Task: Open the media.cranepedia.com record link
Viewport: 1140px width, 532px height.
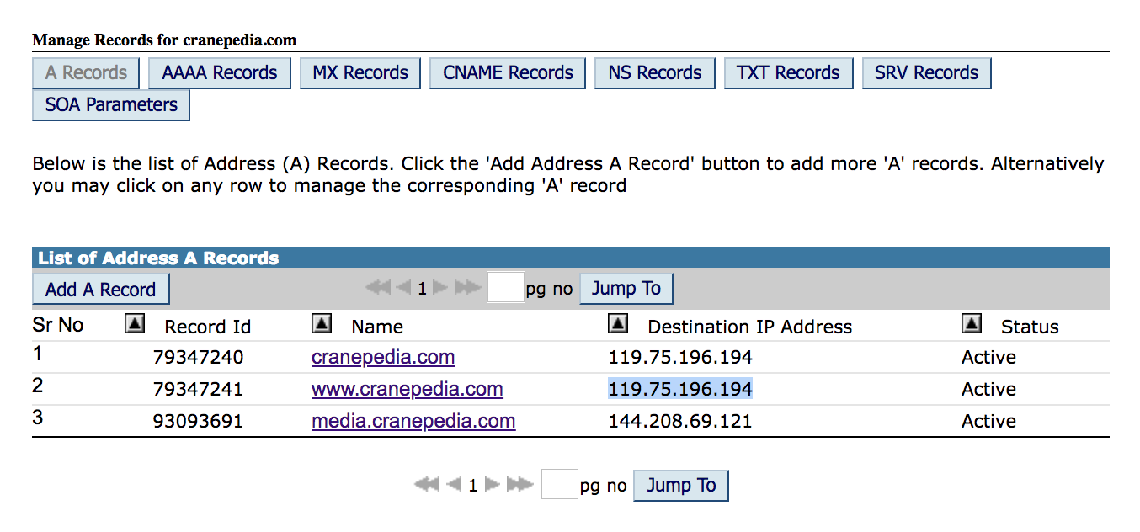Action: [x=413, y=421]
